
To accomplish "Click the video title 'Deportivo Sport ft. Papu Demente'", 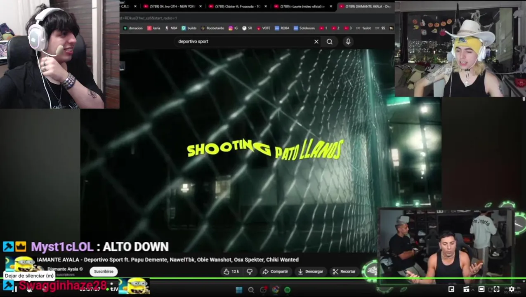I will 167,259.
